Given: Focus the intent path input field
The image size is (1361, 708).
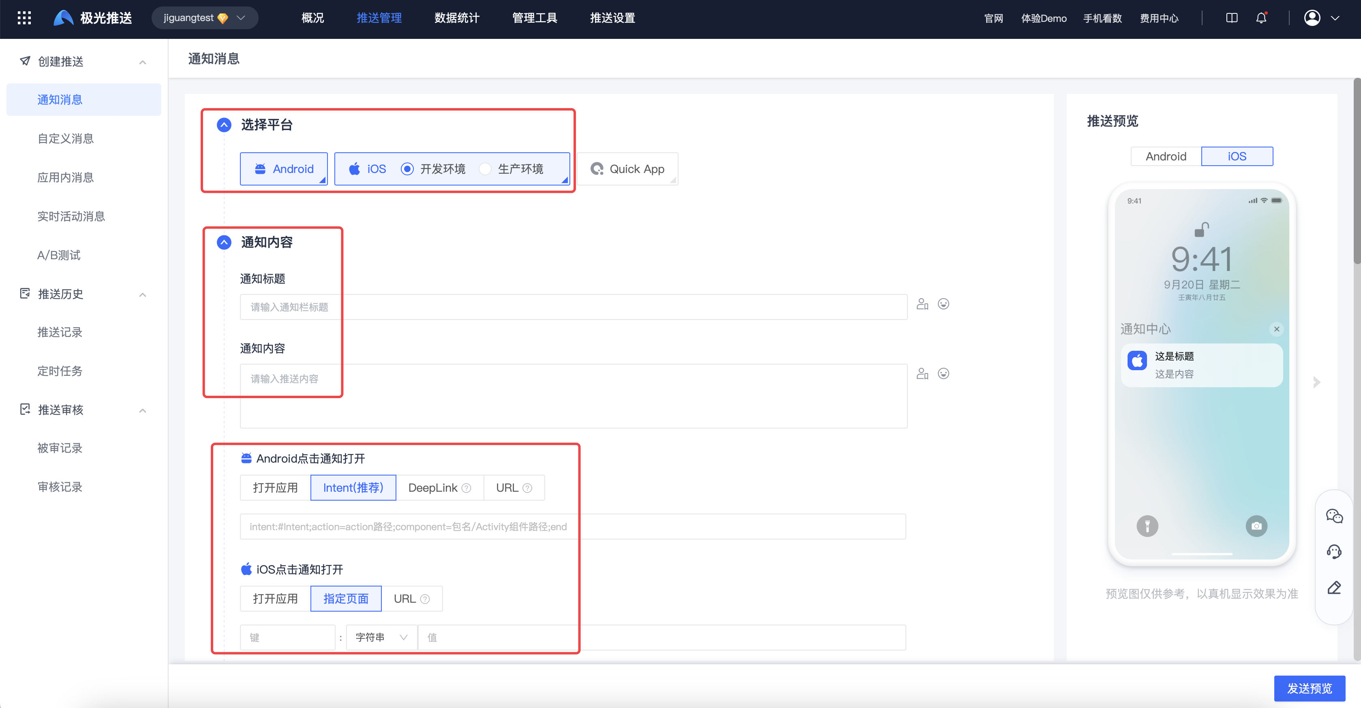Looking at the screenshot, I should click(573, 527).
